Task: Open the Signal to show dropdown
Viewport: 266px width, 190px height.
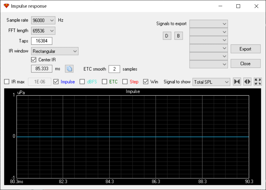Action: click(211, 82)
